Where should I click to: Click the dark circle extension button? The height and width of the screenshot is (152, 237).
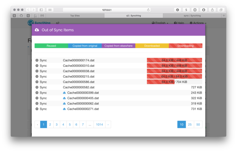coord(203,10)
